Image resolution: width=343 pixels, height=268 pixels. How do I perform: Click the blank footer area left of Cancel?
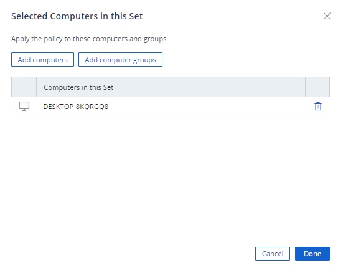[131, 254]
